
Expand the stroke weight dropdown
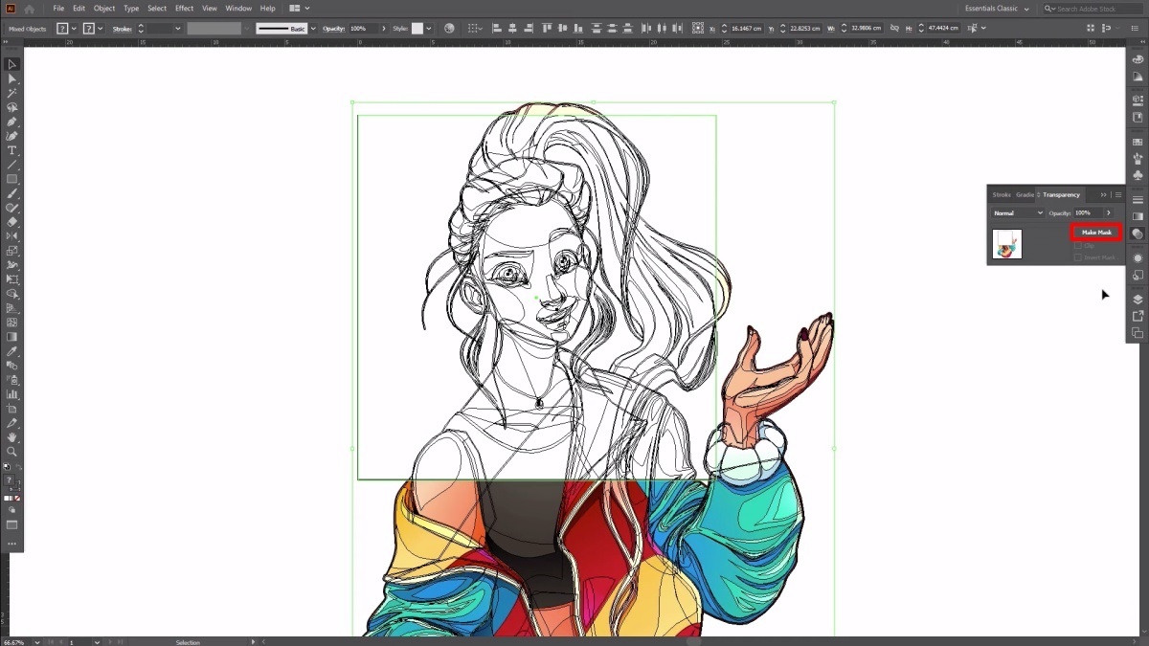[179, 29]
